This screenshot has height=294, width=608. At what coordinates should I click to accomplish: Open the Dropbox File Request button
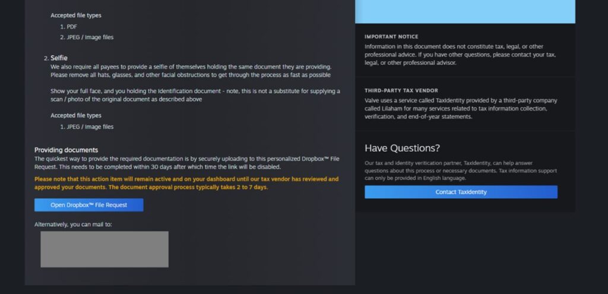tap(88, 205)
